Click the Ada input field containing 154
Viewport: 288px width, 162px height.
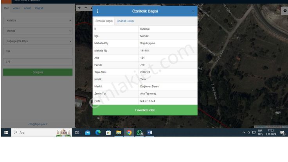[38, 51]
